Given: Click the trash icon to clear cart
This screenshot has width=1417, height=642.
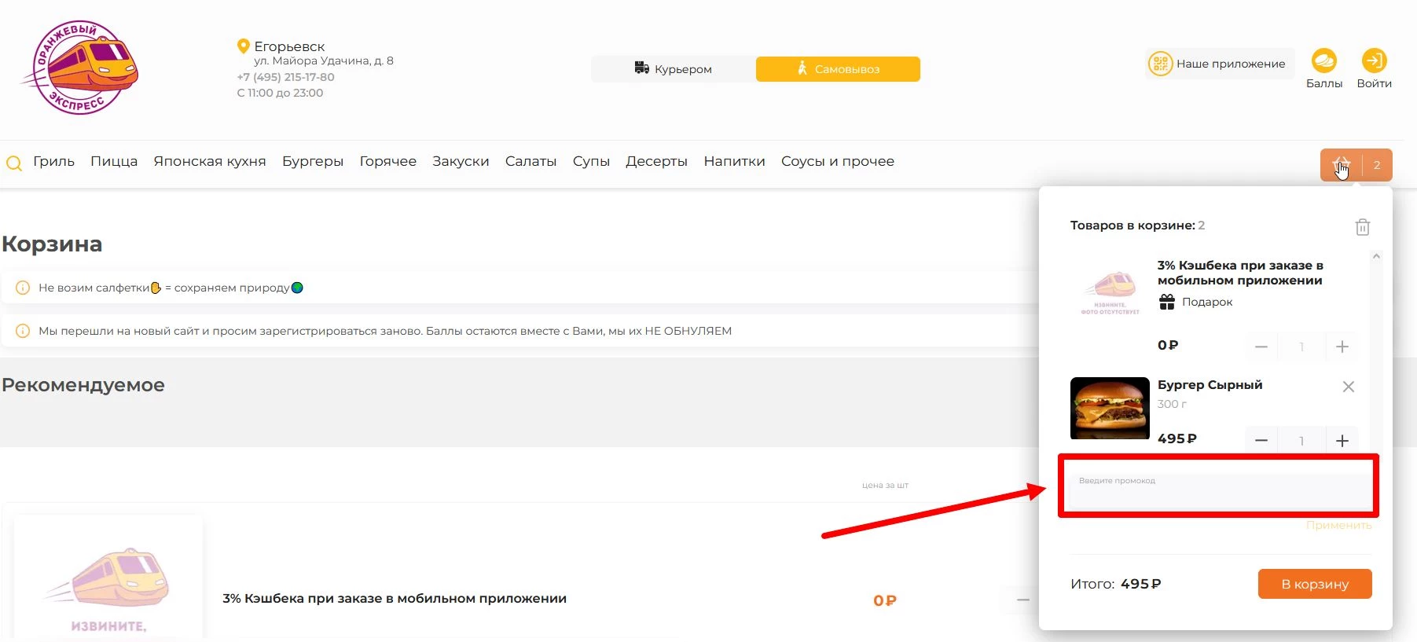Looking at the screenshot, I should tap(1363, 227).
